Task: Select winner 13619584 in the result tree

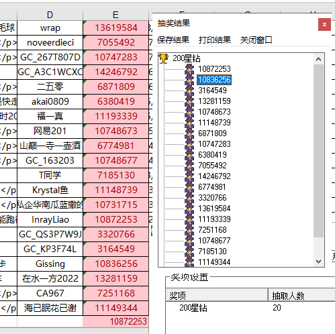Action: (214, 209)
